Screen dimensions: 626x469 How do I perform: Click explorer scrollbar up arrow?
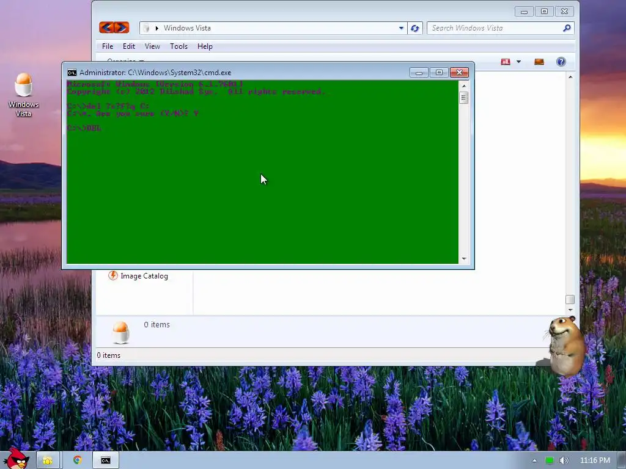pos(570,77)
